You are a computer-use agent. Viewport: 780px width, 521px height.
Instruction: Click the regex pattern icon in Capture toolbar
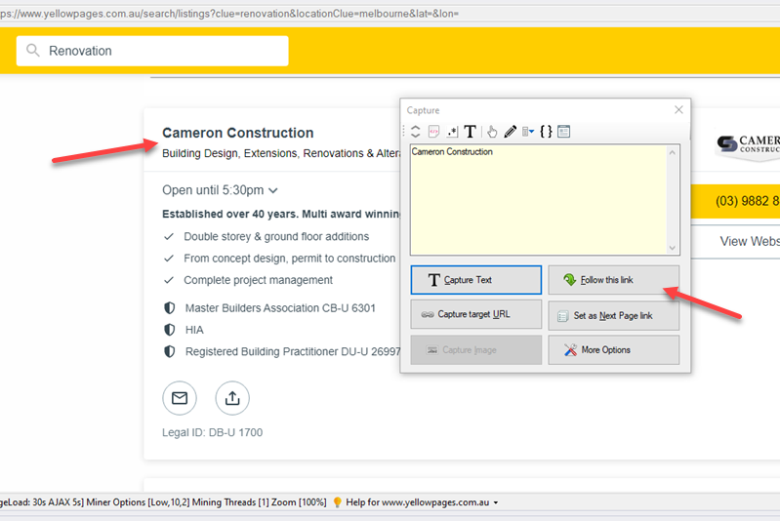tap(452, 132)
